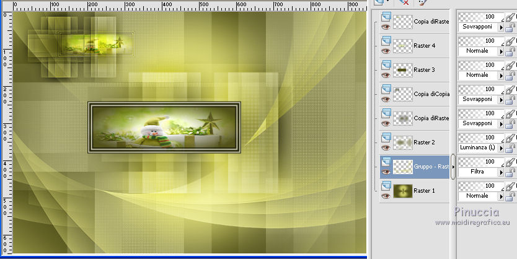This screenshot has height=259, width=517.
Task: Open Sovrapponi blend arrow for Copia diCopia
Action: [x=501, y=100]
